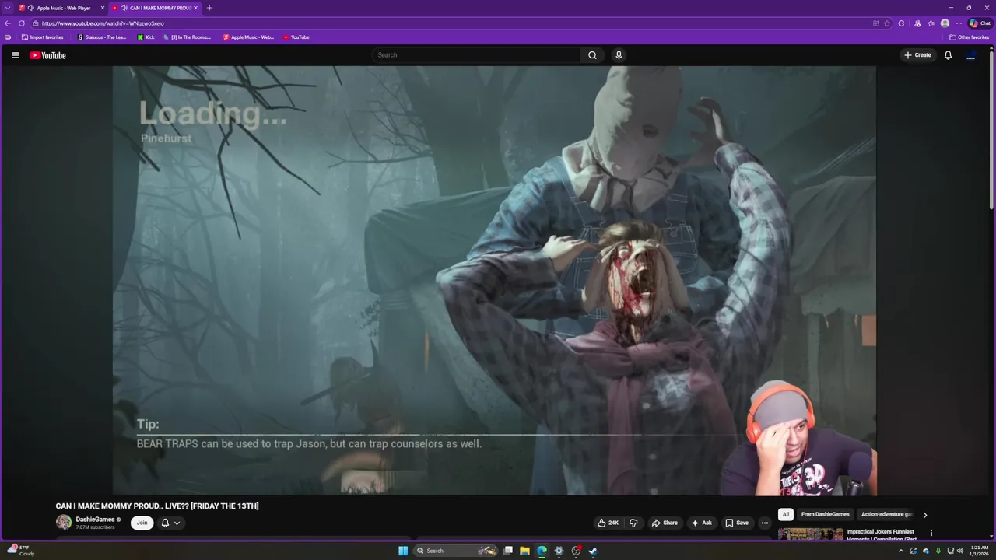Image resolution: width=996 pixels, height=560 pixels.
Task: Open the Windows Start menu
Action: (x=403, y=551)
